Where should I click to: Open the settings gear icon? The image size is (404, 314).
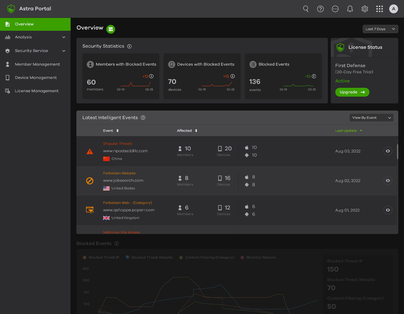tap(365, 9)
